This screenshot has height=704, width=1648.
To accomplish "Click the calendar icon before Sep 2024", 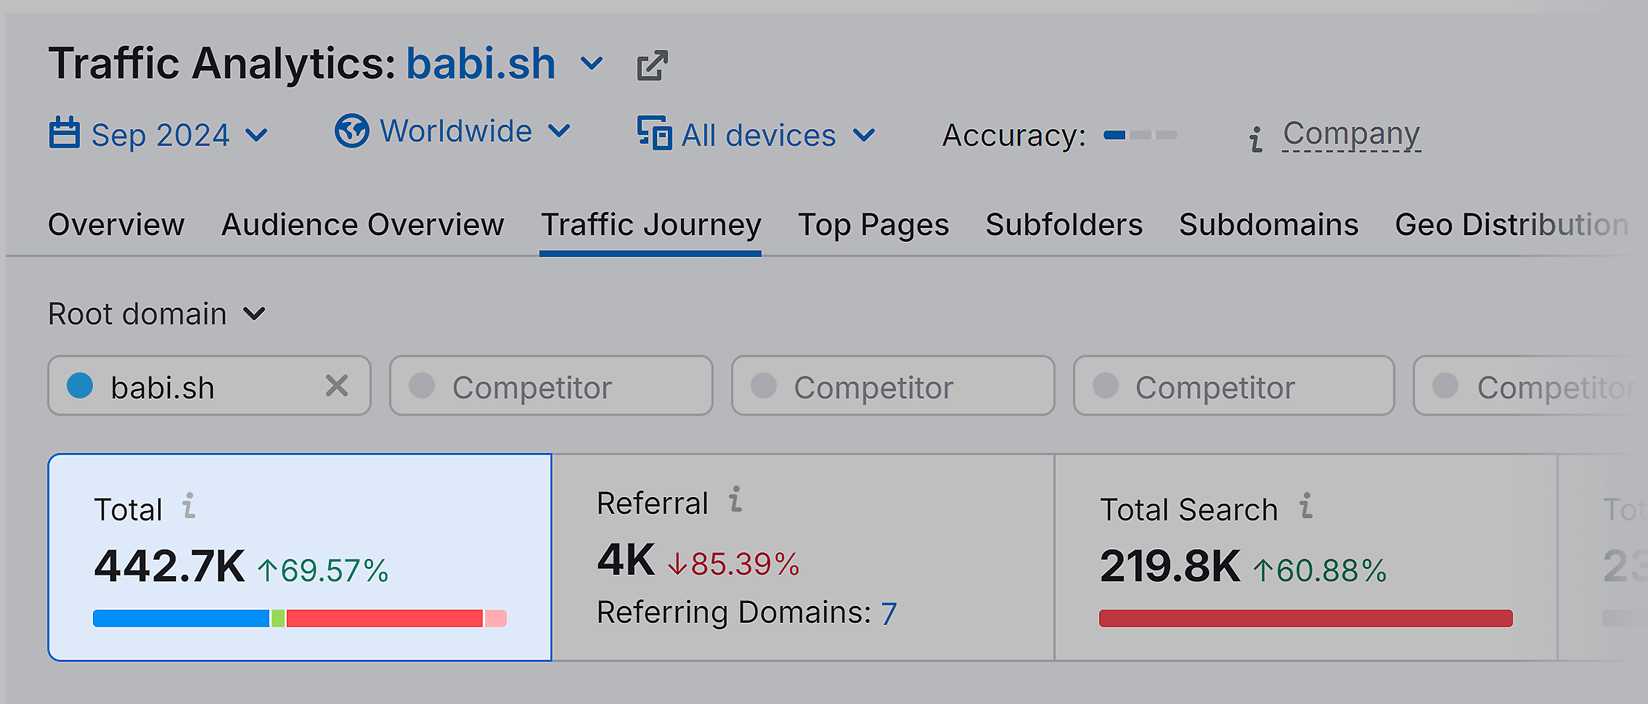I will coord(65,134).
